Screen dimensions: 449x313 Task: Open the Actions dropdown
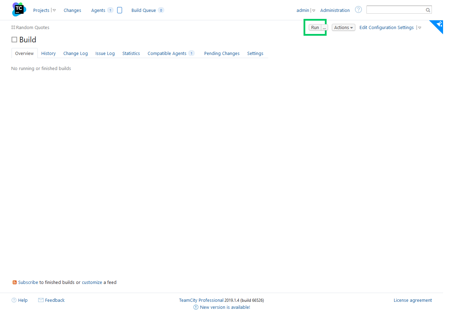(343, 27)
